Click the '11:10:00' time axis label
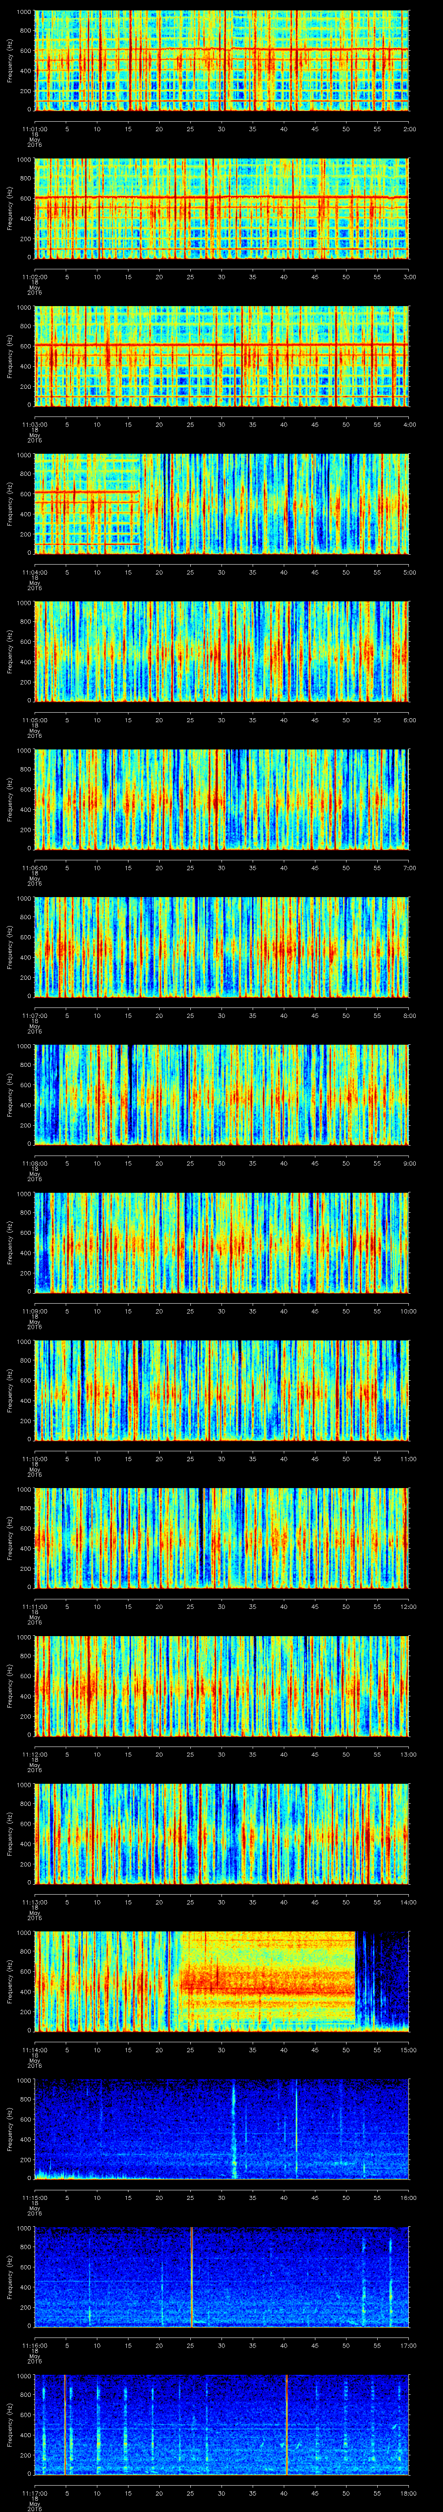Viewport: 443px width, 2512px height. point(35,1459)
